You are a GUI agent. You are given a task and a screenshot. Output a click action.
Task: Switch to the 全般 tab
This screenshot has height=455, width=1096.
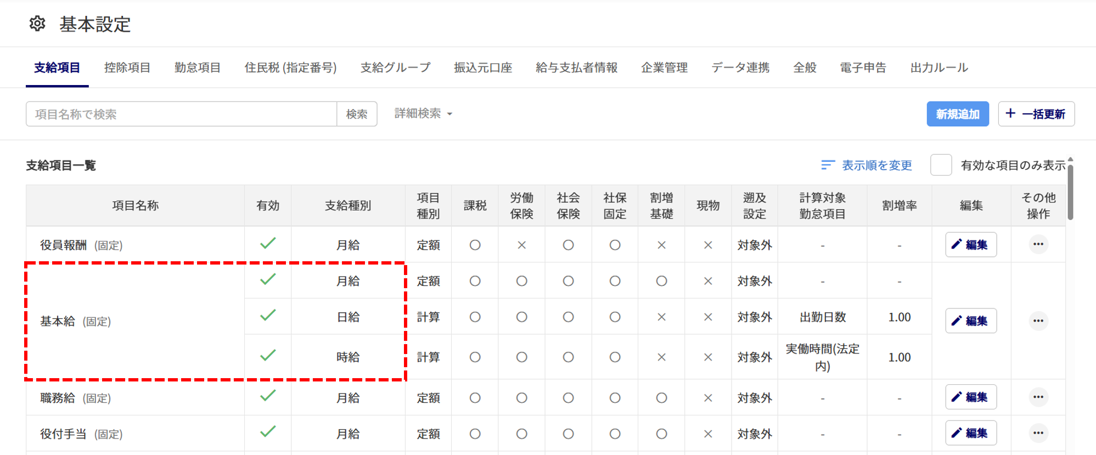click(805, 68)
